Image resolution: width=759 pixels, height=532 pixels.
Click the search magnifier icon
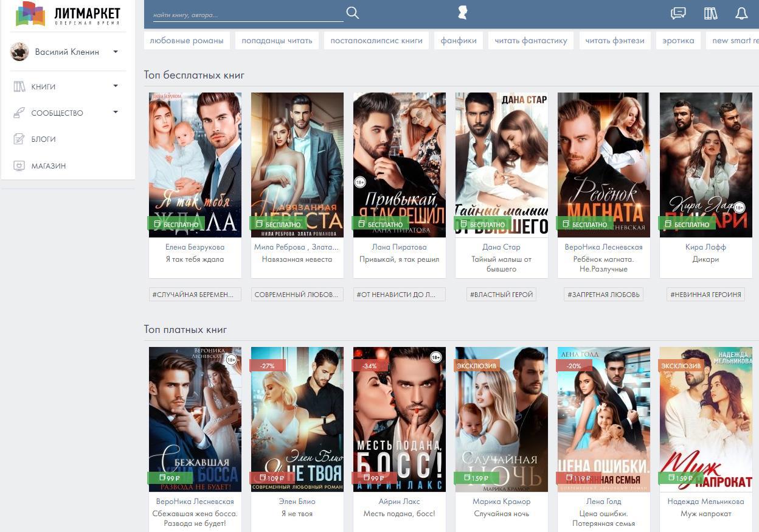[352, 13]
